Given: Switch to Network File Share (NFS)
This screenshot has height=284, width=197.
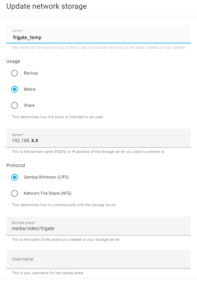Looking at the screenshot, I should [14, 193].
